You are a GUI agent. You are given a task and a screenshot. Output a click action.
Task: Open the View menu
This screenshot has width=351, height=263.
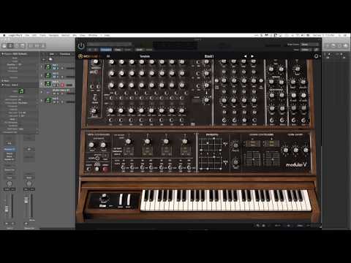[x=83, y=35]
